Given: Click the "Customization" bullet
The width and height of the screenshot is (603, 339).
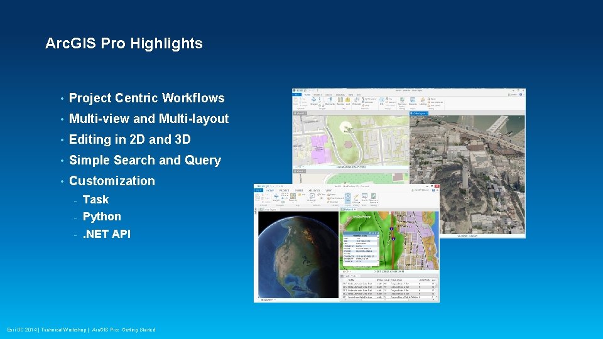Looking at the screenshot, I should coord(112,181).
